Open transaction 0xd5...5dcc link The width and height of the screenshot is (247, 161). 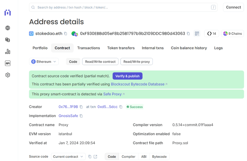point(108,107)
